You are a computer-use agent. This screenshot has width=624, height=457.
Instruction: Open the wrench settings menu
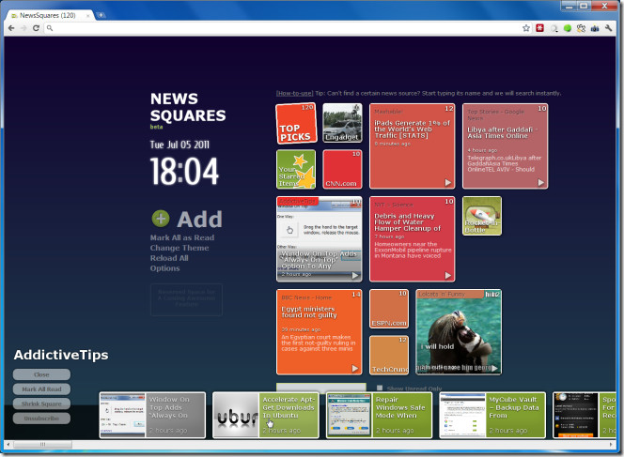tap(608, 28)
